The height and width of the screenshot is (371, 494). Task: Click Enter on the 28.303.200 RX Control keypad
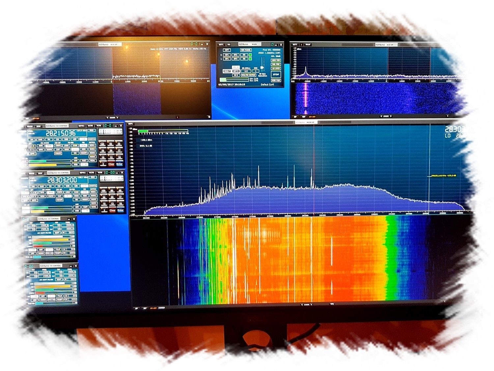click(121, 210)
